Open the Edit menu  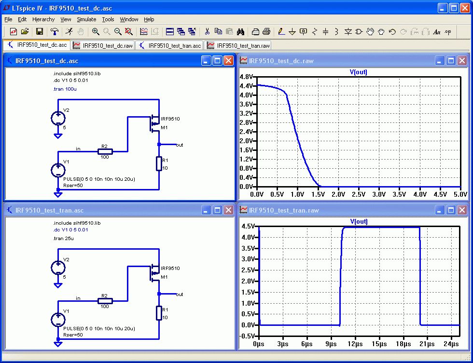(22, 19)
